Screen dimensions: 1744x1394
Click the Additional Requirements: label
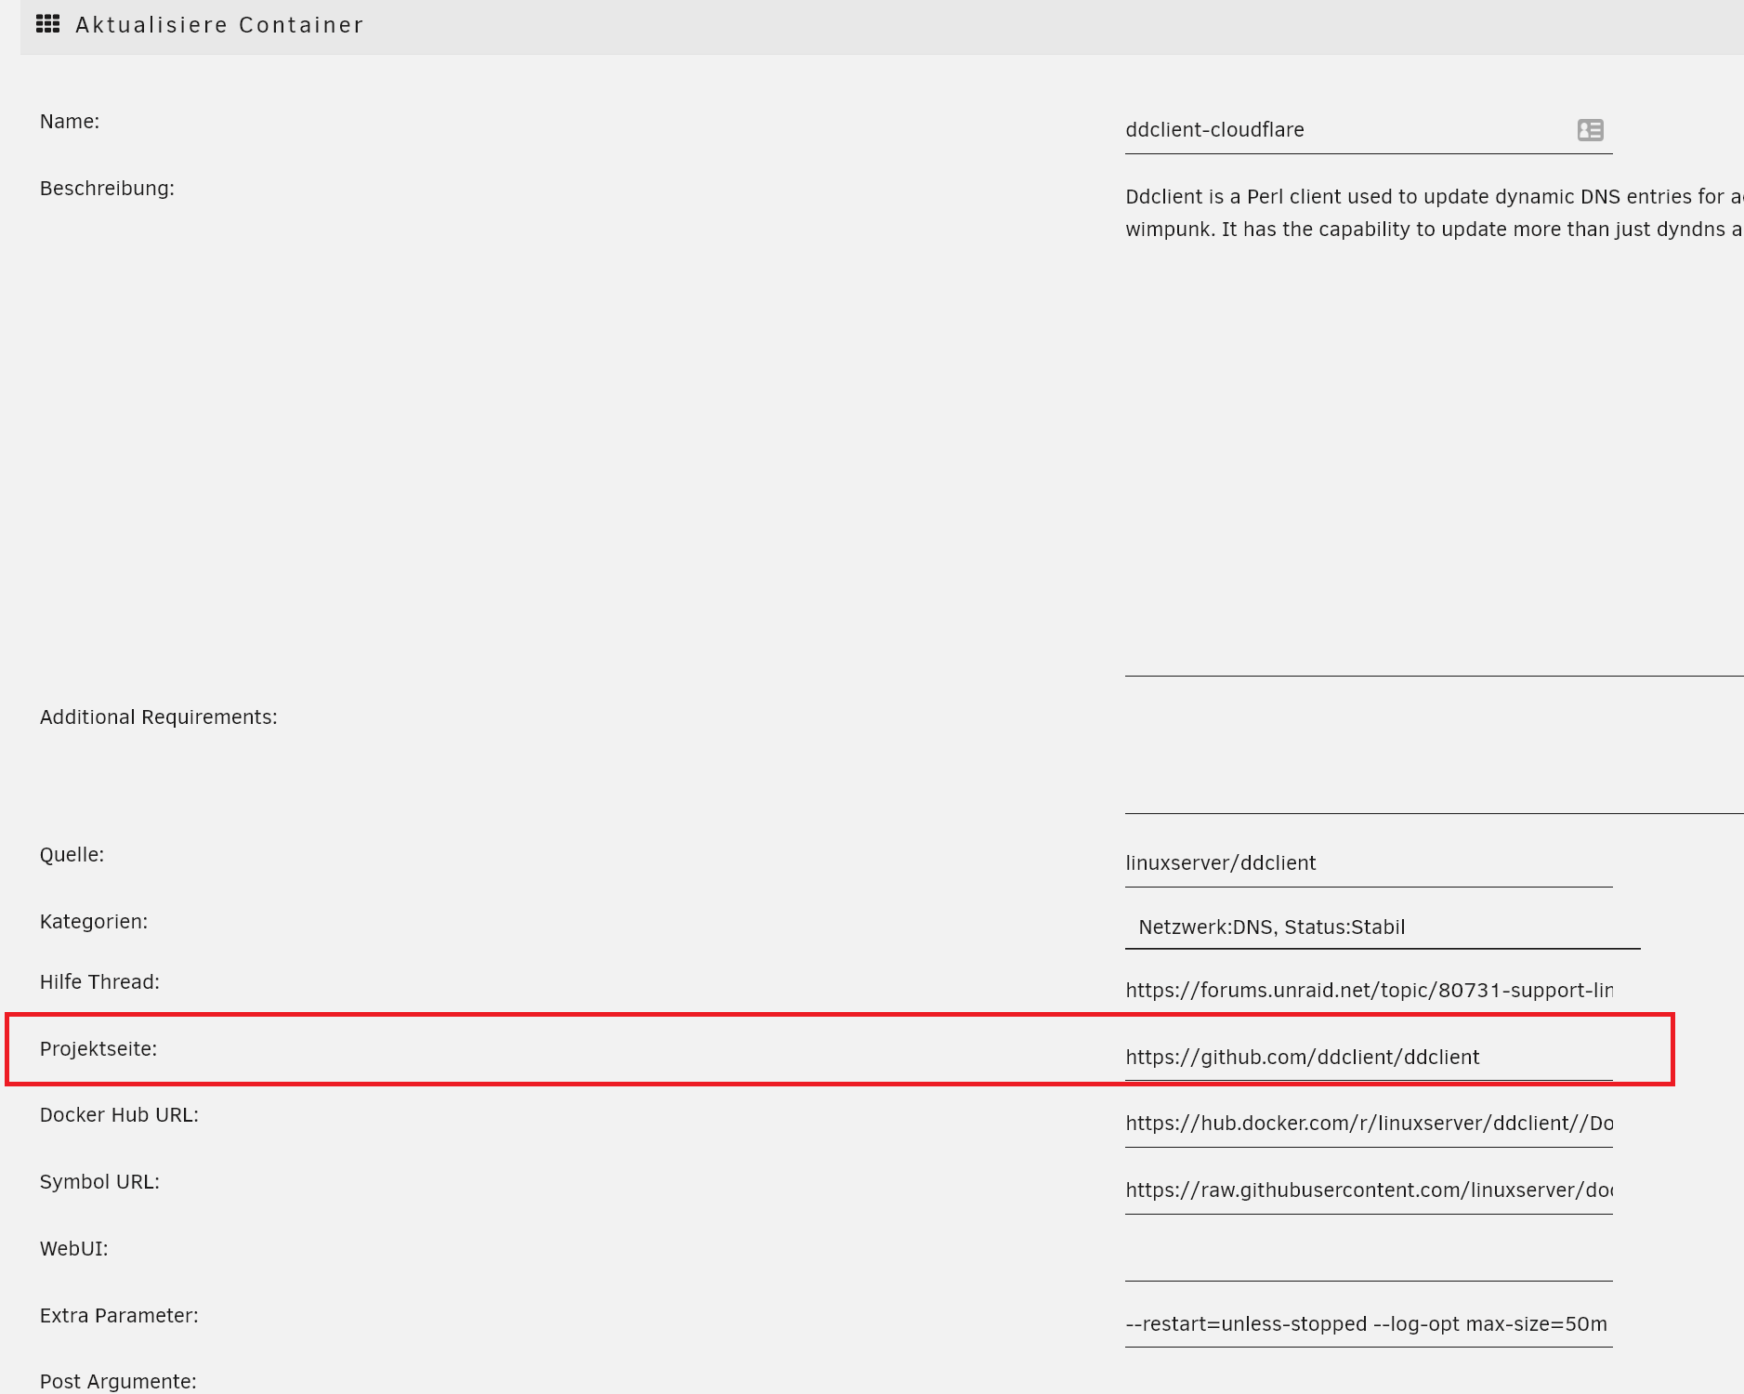[x=158, y=717]
